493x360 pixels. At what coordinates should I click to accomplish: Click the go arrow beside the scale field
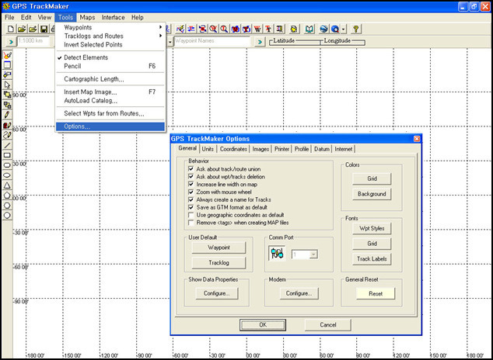tap(11, 42)
